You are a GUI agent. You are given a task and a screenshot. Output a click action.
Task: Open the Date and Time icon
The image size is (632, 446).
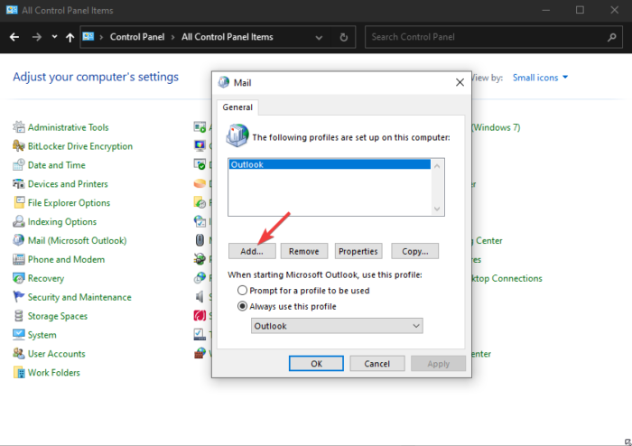pyautogui.click(x=19, y=165)
